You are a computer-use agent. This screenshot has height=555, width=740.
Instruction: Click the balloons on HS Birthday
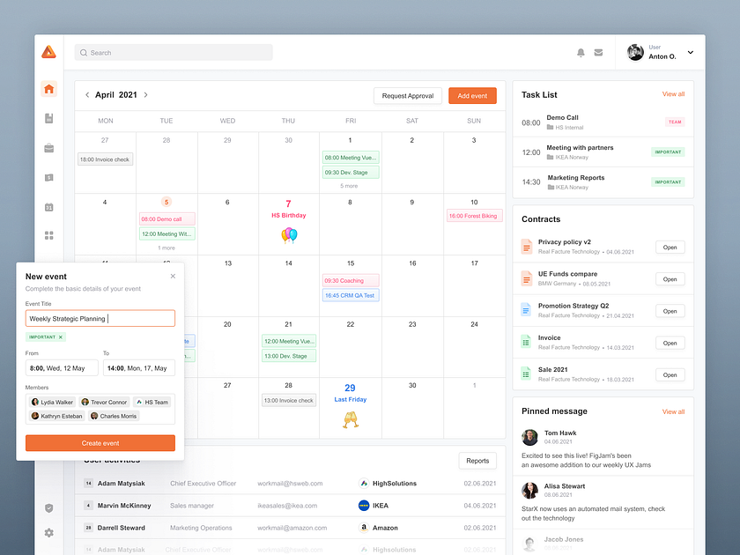coord(288,235)
